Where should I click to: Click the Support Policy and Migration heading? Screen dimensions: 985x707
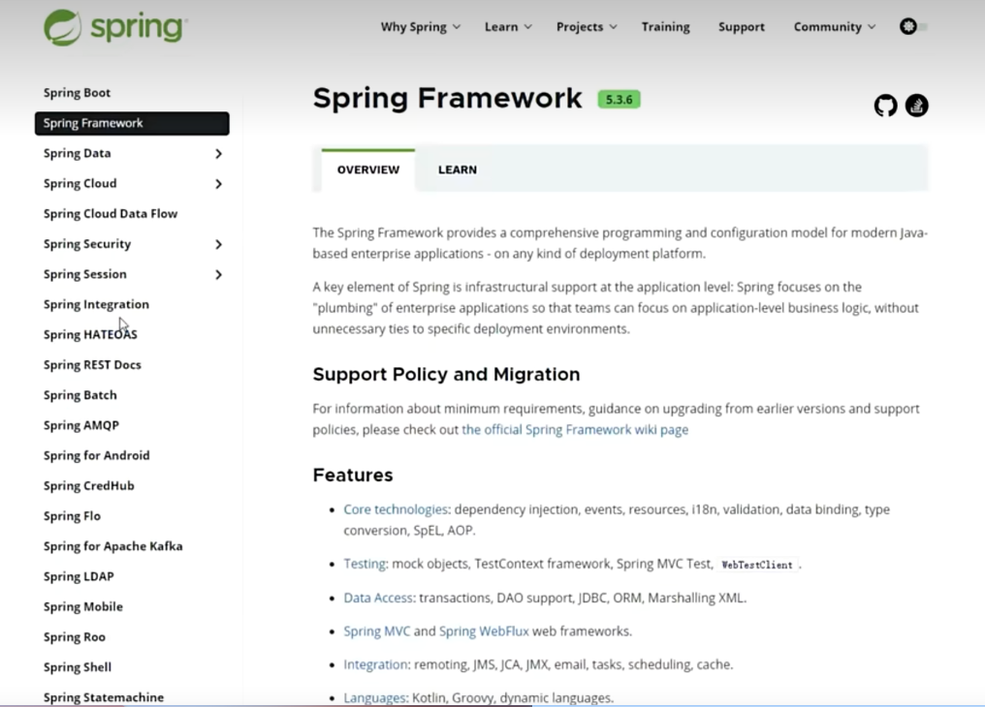pyautogui.click(x=446, y=375)
